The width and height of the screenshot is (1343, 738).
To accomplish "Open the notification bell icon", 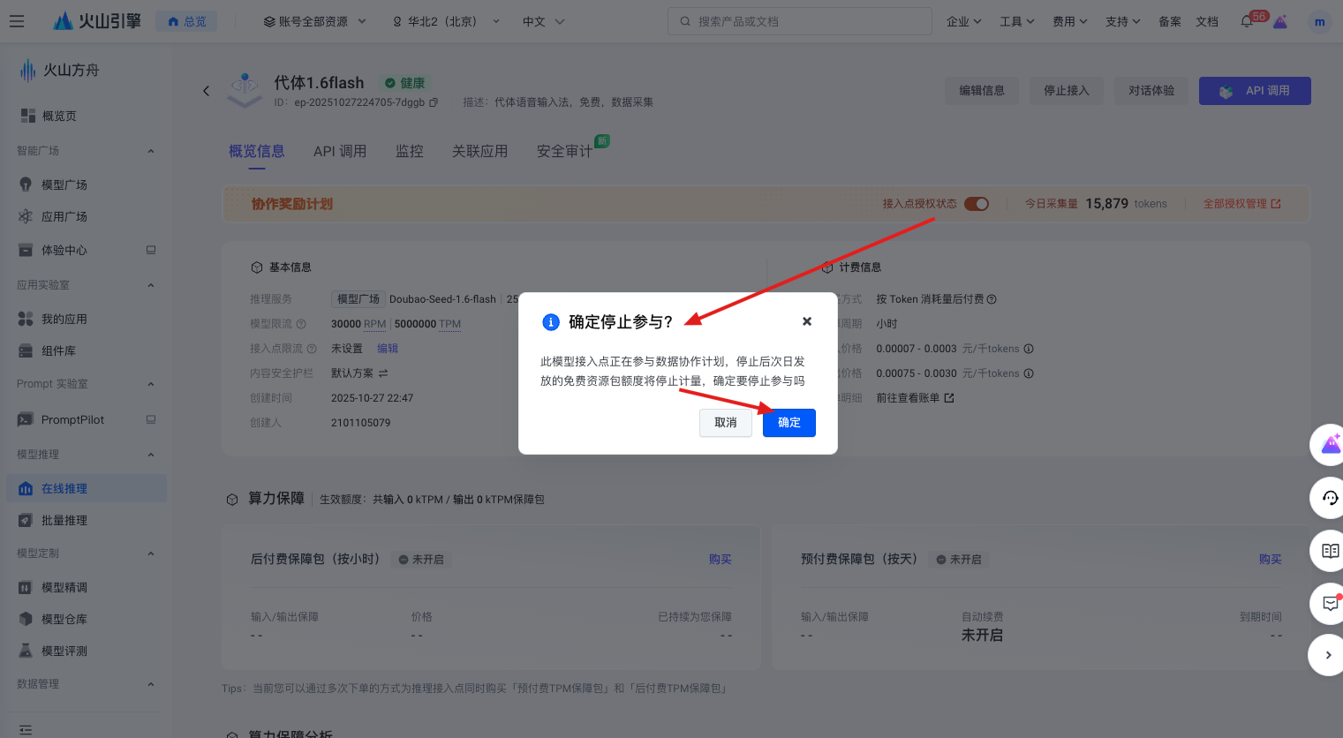I will coord(1247,21).
